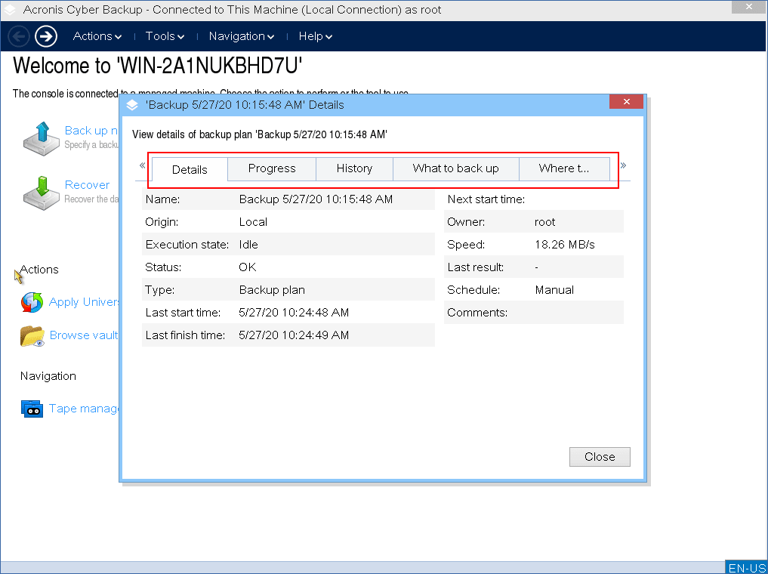
Task: Select the Schedule value 'Manual'
Action: click(554, 290)
